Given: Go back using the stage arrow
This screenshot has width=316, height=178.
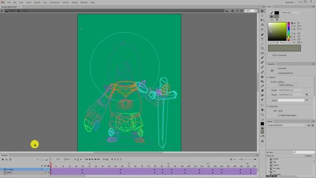Looking at the screenshot, I should (x=2, y=11).
